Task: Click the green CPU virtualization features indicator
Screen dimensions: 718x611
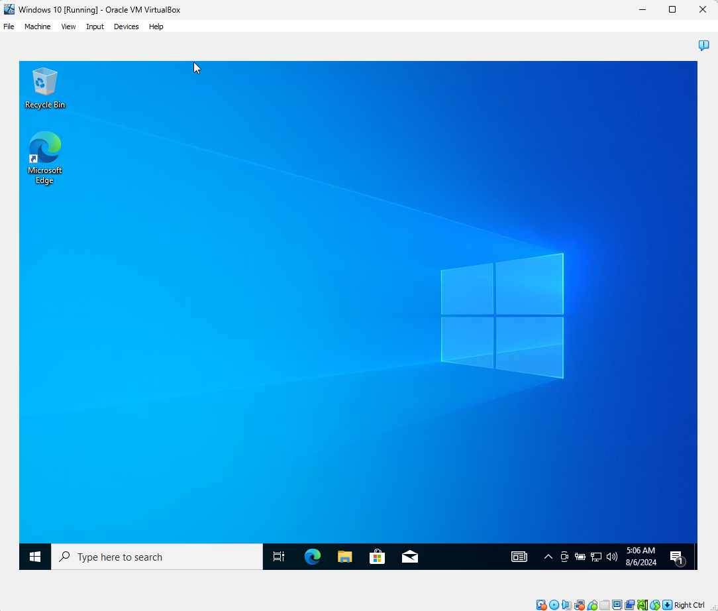Action: click(x=642, y=605)
